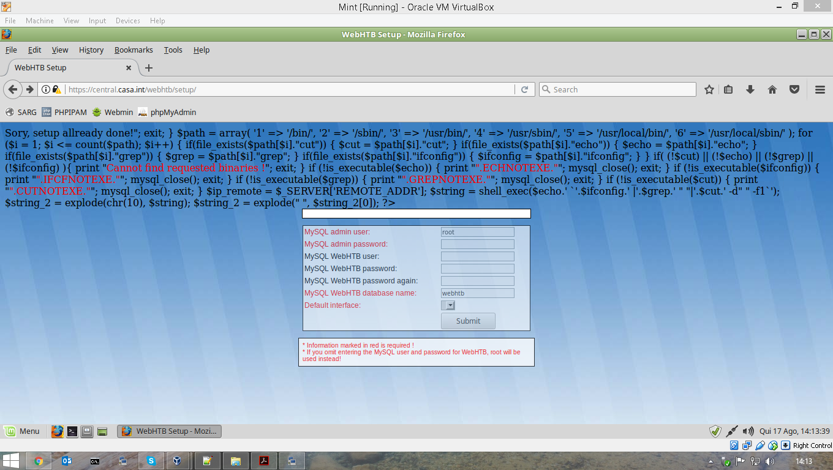Click VirtualBox hard disk activity status icon
Viewport: 833px width, 470px height.
click(734, 446)
